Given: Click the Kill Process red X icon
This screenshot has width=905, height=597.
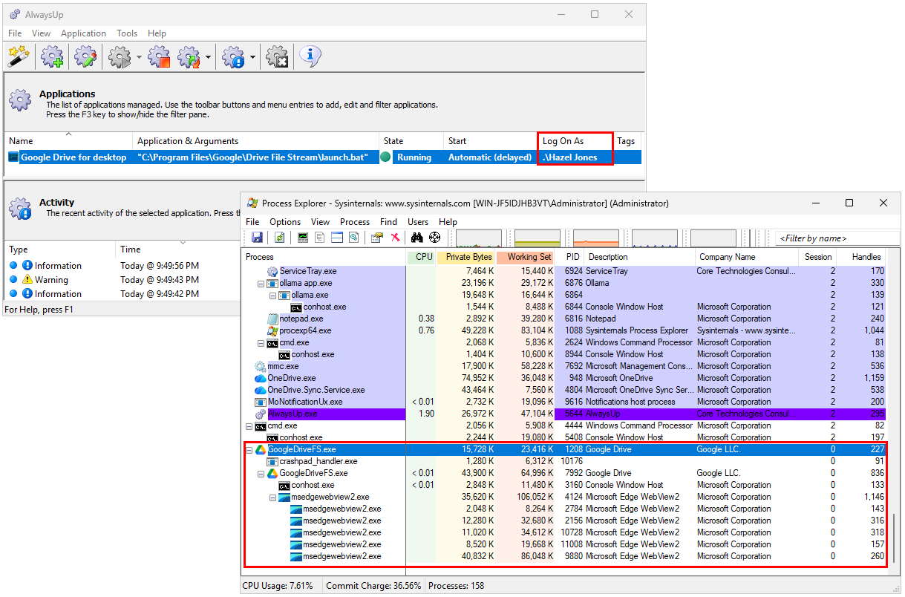Looking at the screenshot, I should (395, 238).
